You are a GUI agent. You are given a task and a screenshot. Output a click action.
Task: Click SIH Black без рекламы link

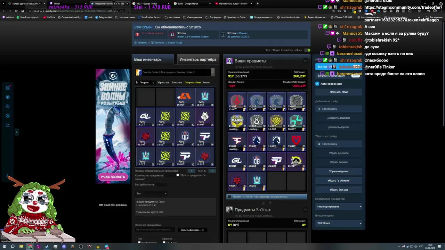click(x=113, y=205)
